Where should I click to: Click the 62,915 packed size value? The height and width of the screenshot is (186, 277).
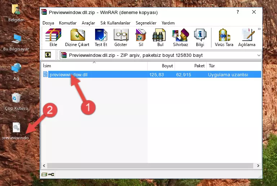[184, 74]
